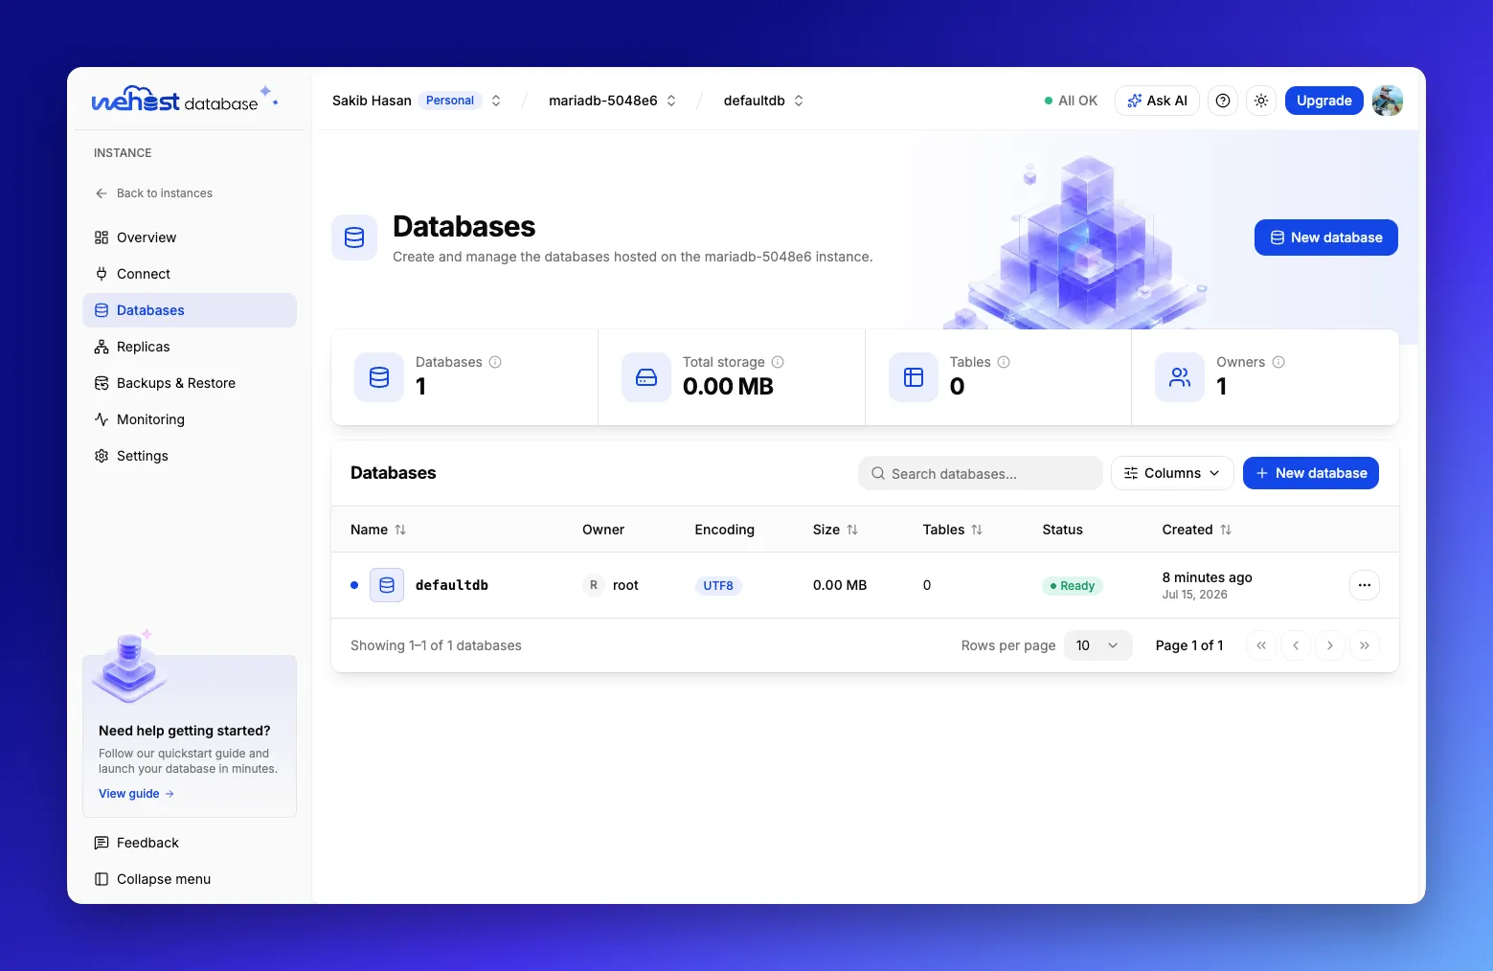Open Settings in the sidebar
Viewport: 1493px width, 971px height.
click(190, 456)
